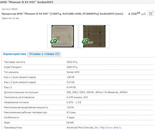Follow the http://www.amd.ru link
Viewport: 155px width, 130px height.
pos(110,128)
